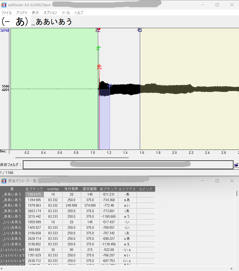Select right blank cell -734.368
Viewport: 239px width, 271px height.
point(108,200)
